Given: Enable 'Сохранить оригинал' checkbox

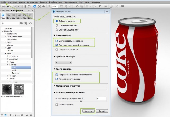Looking at the screenshot, I should pyautogui.click(x=57, y=49).
